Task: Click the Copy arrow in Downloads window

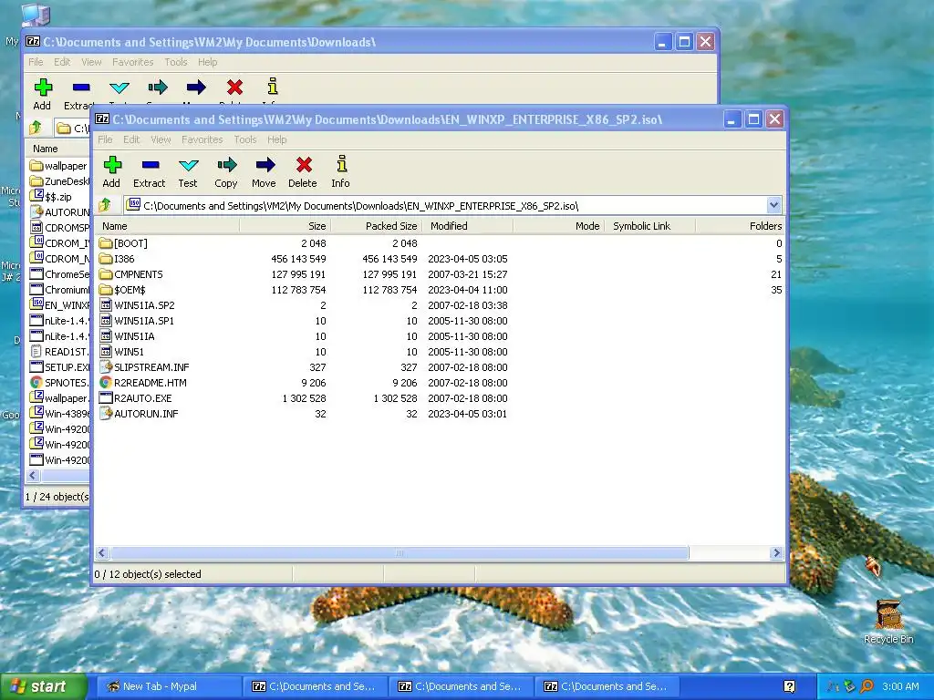Action: [x=157, y=87]
